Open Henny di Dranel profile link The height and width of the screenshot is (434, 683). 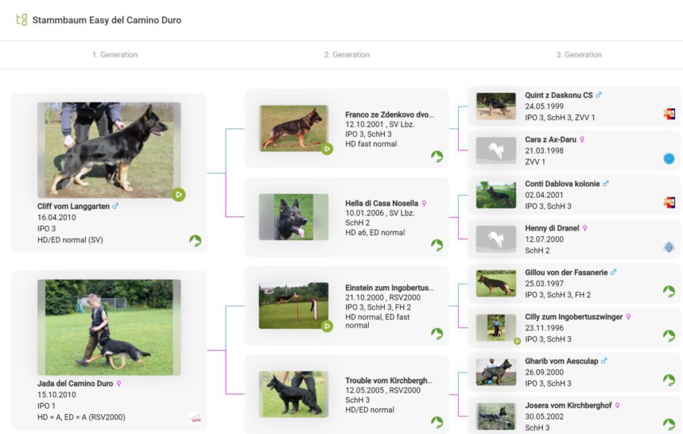552,228
